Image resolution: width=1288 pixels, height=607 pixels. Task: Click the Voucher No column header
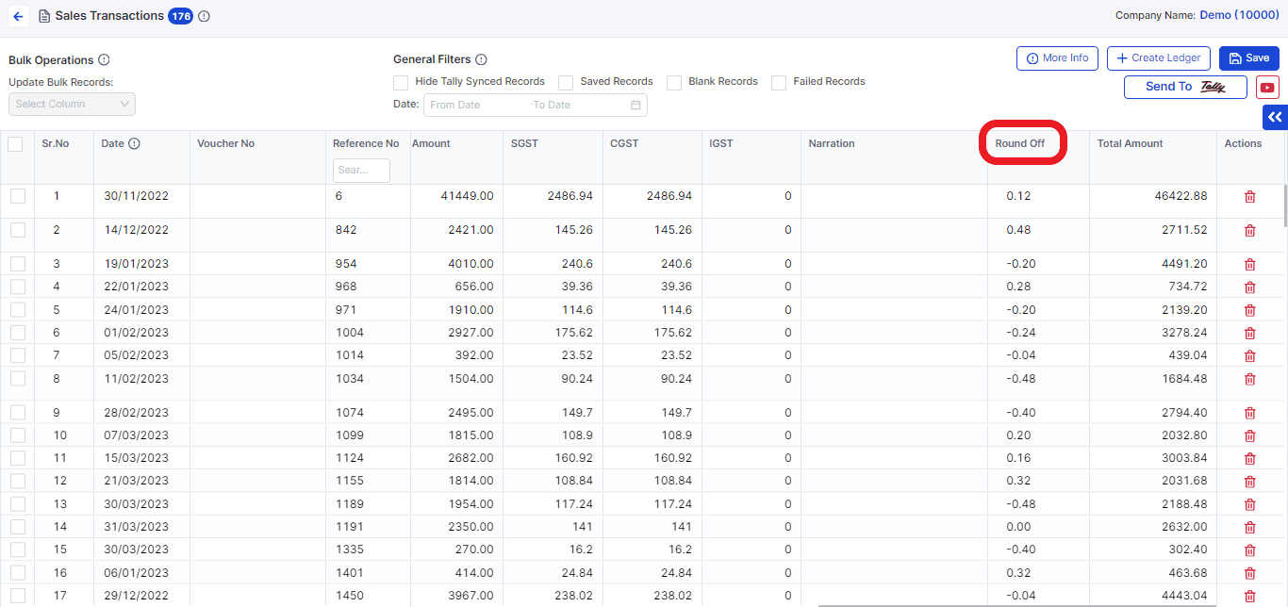225,143
